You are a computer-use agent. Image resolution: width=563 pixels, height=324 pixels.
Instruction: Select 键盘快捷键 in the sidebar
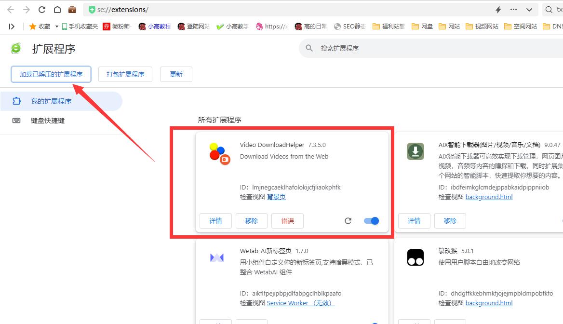(x=48, y=120)
